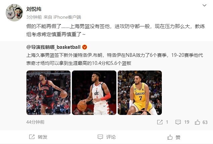The width and height of the screenshot is (213, 144).
Task: Click the 来自 iPhone客户端 source text
Action: pos(62,17)
